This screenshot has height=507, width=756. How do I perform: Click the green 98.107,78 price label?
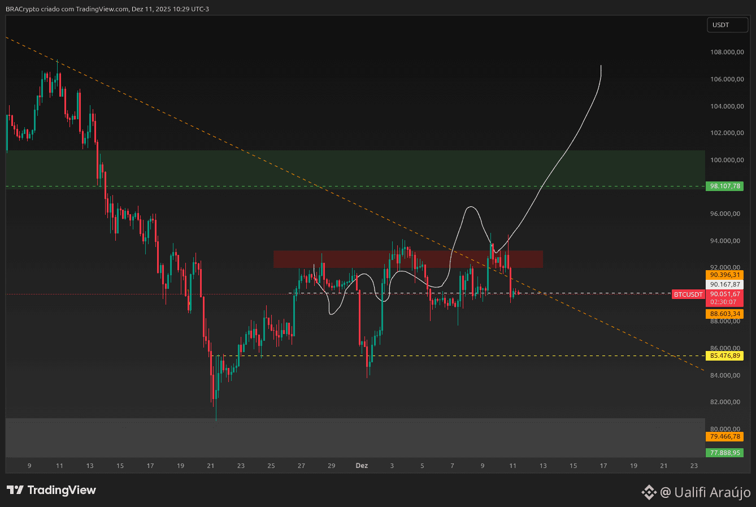pyautogui.click(x=725, y=186)
